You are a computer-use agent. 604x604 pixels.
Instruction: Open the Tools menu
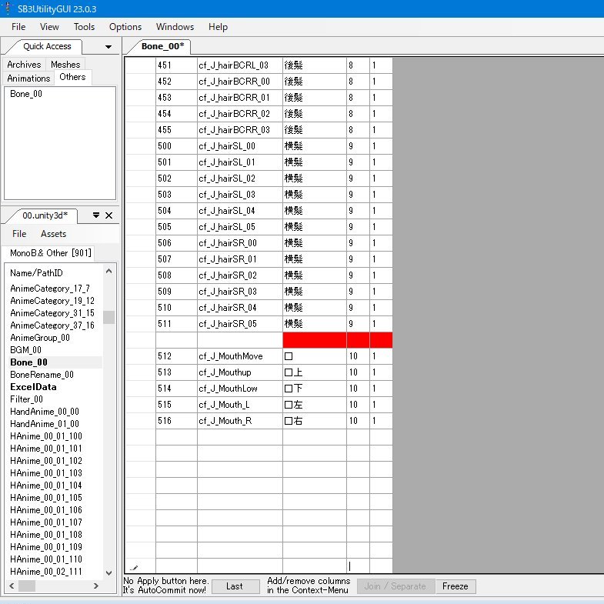click(x=85, y=27)
